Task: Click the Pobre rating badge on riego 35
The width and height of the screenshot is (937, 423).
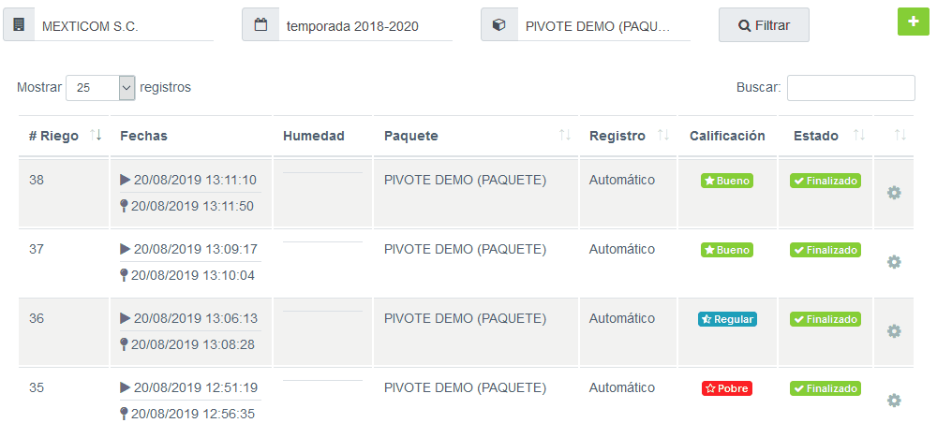Action: tap(727, 388)
